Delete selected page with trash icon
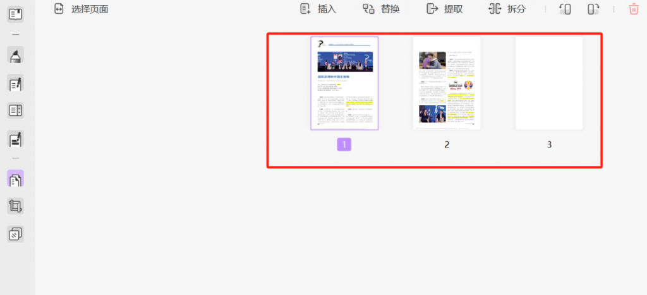 coord(633,9)
